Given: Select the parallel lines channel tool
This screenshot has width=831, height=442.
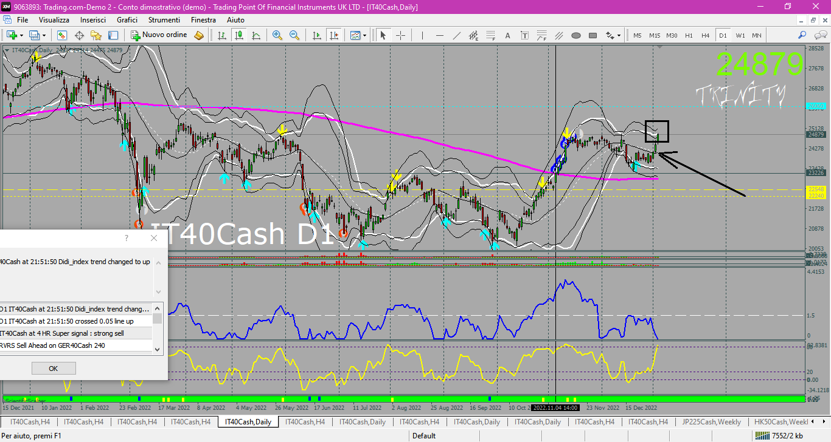Looking at the screenshot, I should 558,35.
